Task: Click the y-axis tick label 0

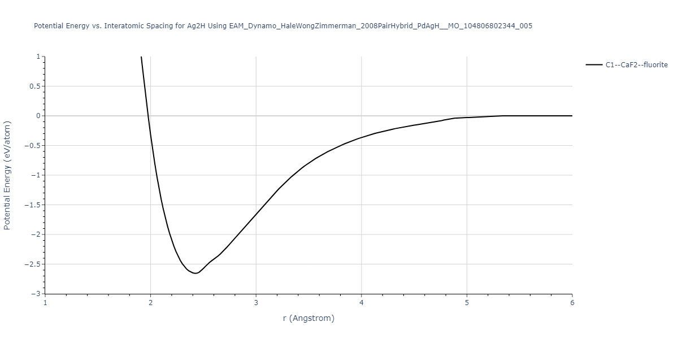Action: pyautogui.click(x=38, y=116)
